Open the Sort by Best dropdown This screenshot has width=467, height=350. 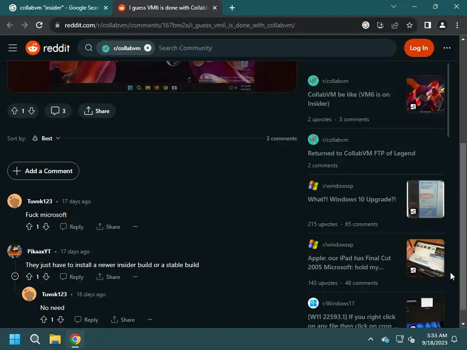[47, 139]
